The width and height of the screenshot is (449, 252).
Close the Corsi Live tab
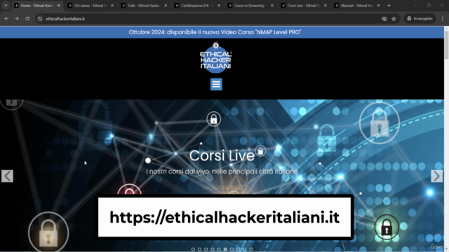[326, 6]
